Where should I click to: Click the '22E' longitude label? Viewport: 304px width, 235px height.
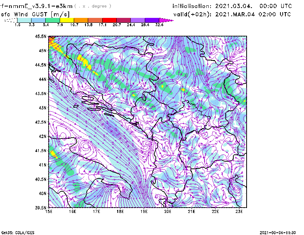pos(215,211)
